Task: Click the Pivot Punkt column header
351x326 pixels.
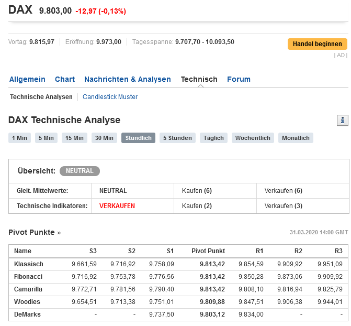Action: [x=208, y=251]
